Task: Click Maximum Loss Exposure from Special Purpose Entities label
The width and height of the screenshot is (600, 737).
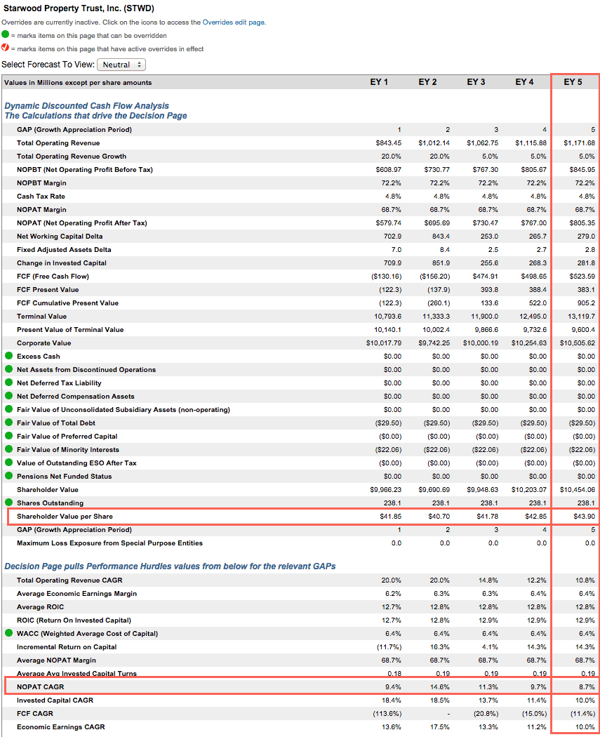Action: (109, 543)
